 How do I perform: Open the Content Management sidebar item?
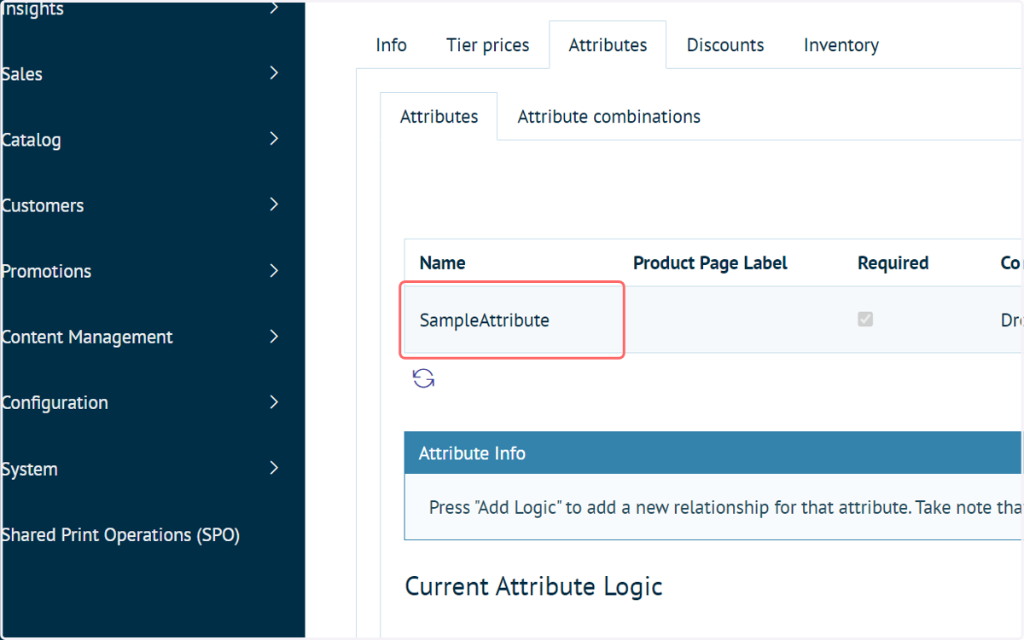pos(87,337)
